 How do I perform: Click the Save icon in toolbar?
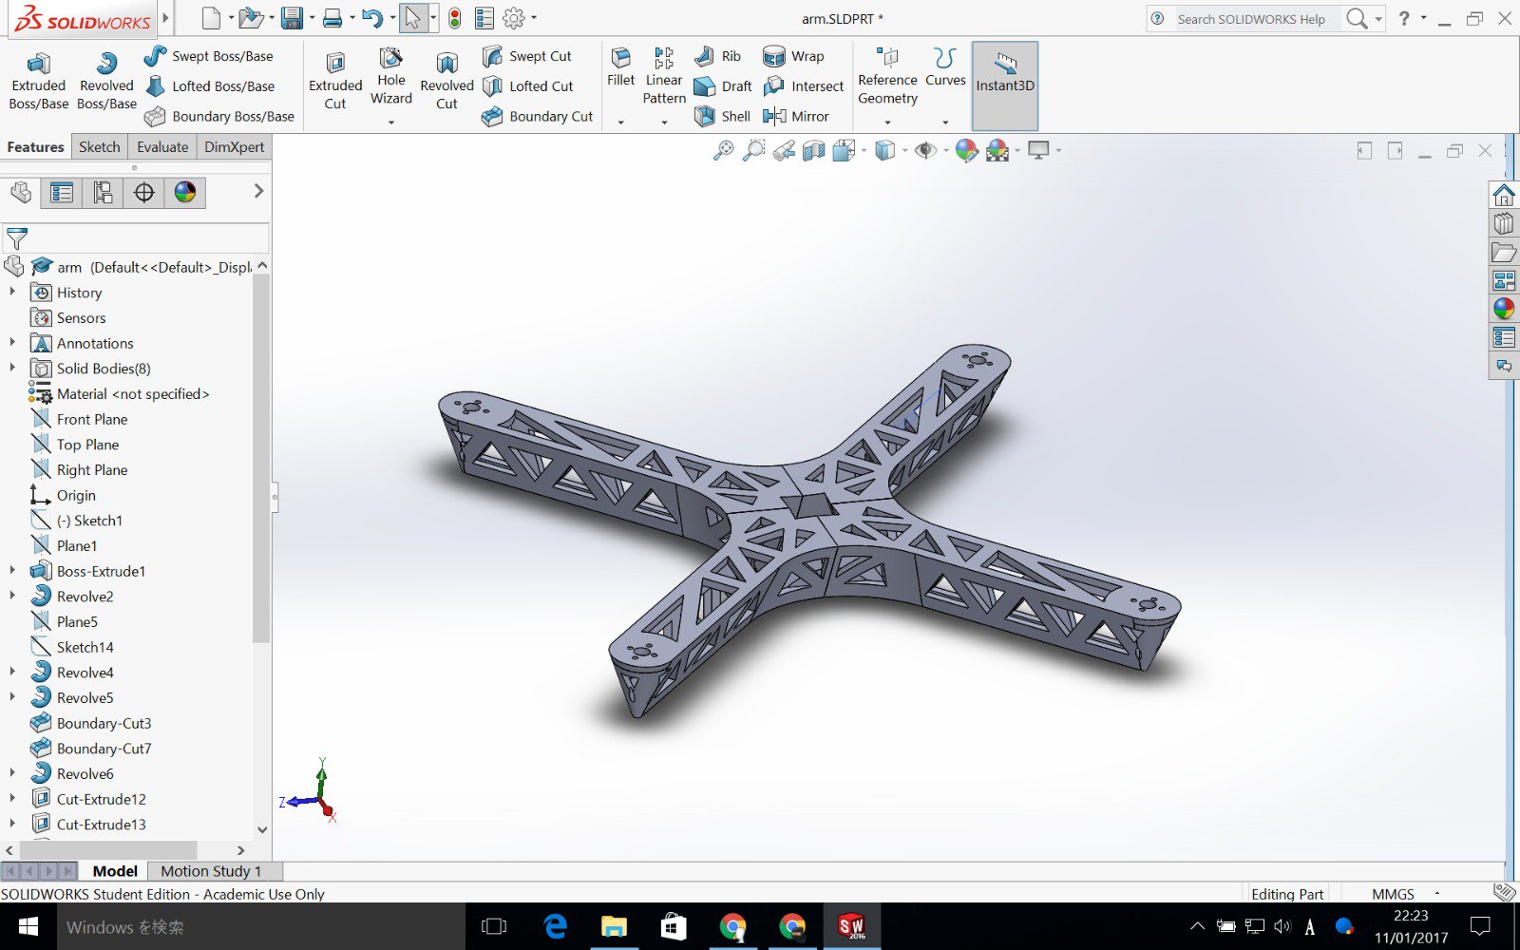(293, 18)
